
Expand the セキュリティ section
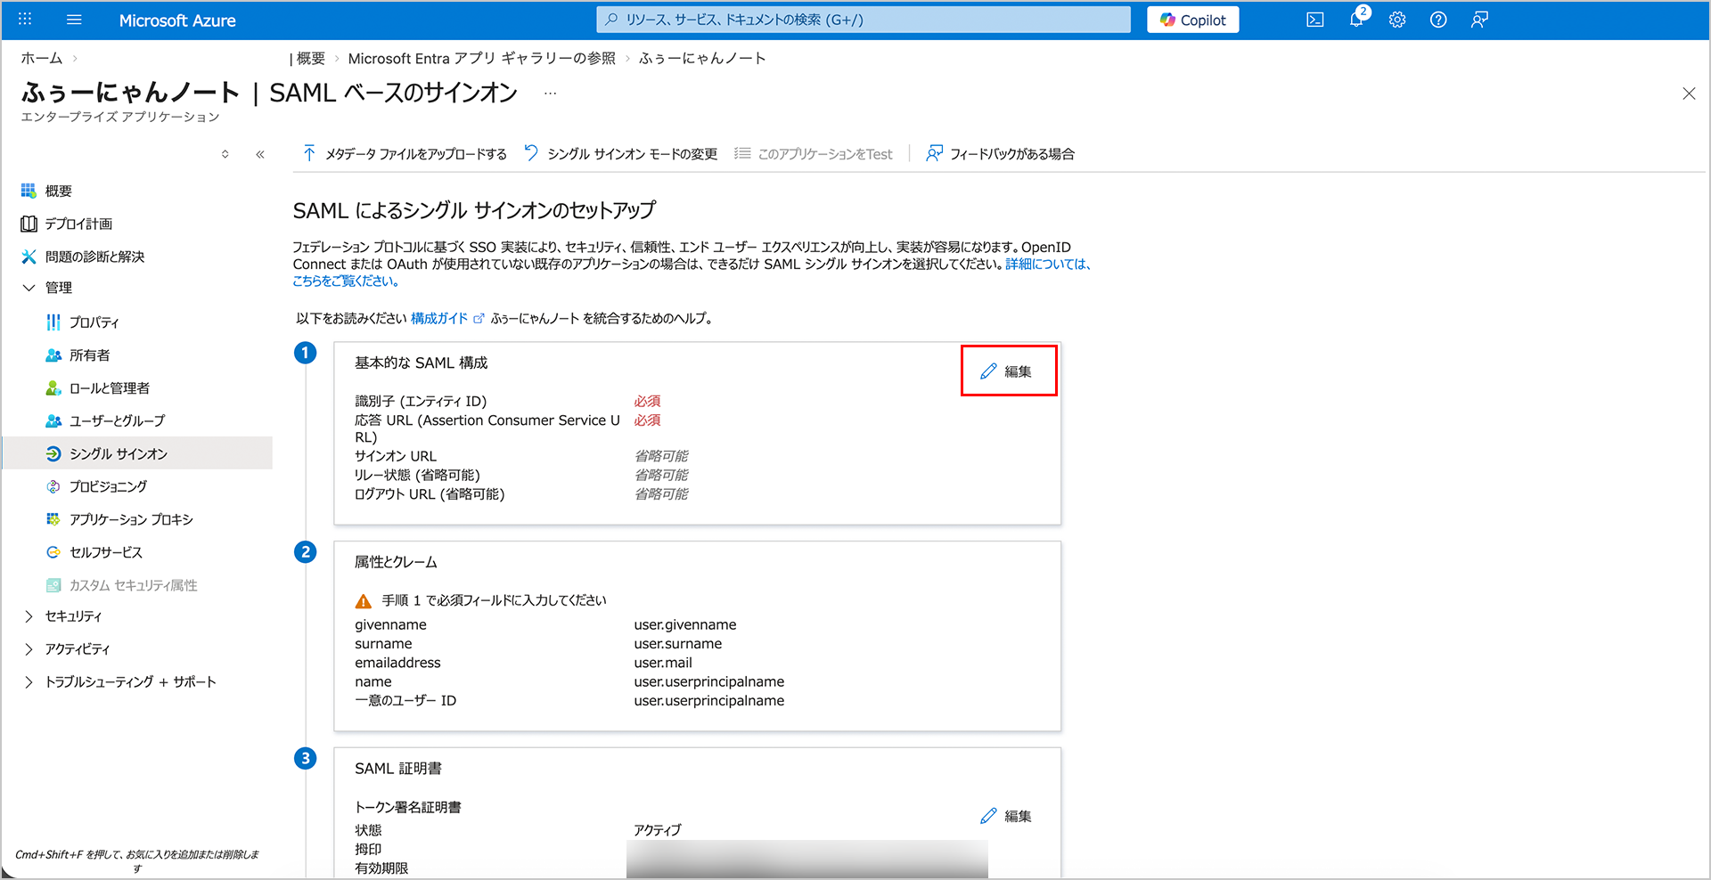pyautogui.click(x=29, y=616)
